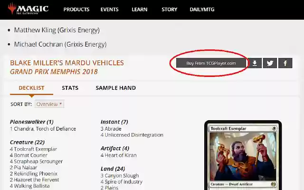
Task: Click the Planeswalker (1) section heading
Action: 32,122
